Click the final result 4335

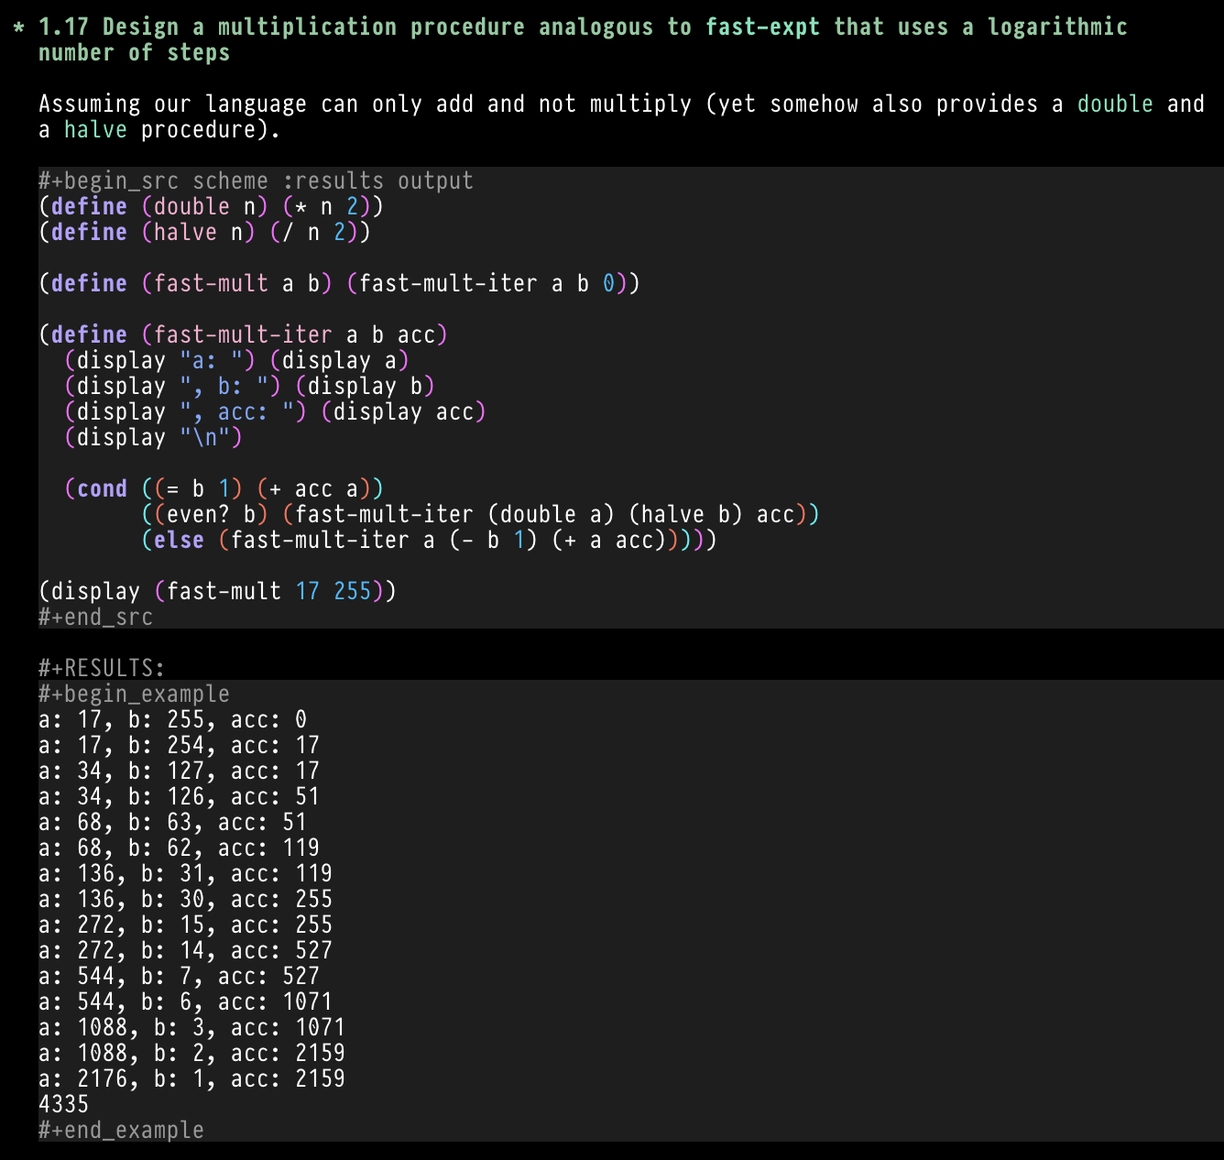click(x=63, y=1104)
